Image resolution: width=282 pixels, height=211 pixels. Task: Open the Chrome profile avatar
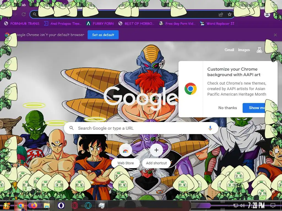267,15
